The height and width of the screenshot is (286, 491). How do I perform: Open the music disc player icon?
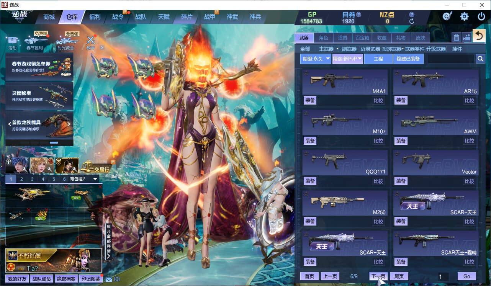[447, 16]
